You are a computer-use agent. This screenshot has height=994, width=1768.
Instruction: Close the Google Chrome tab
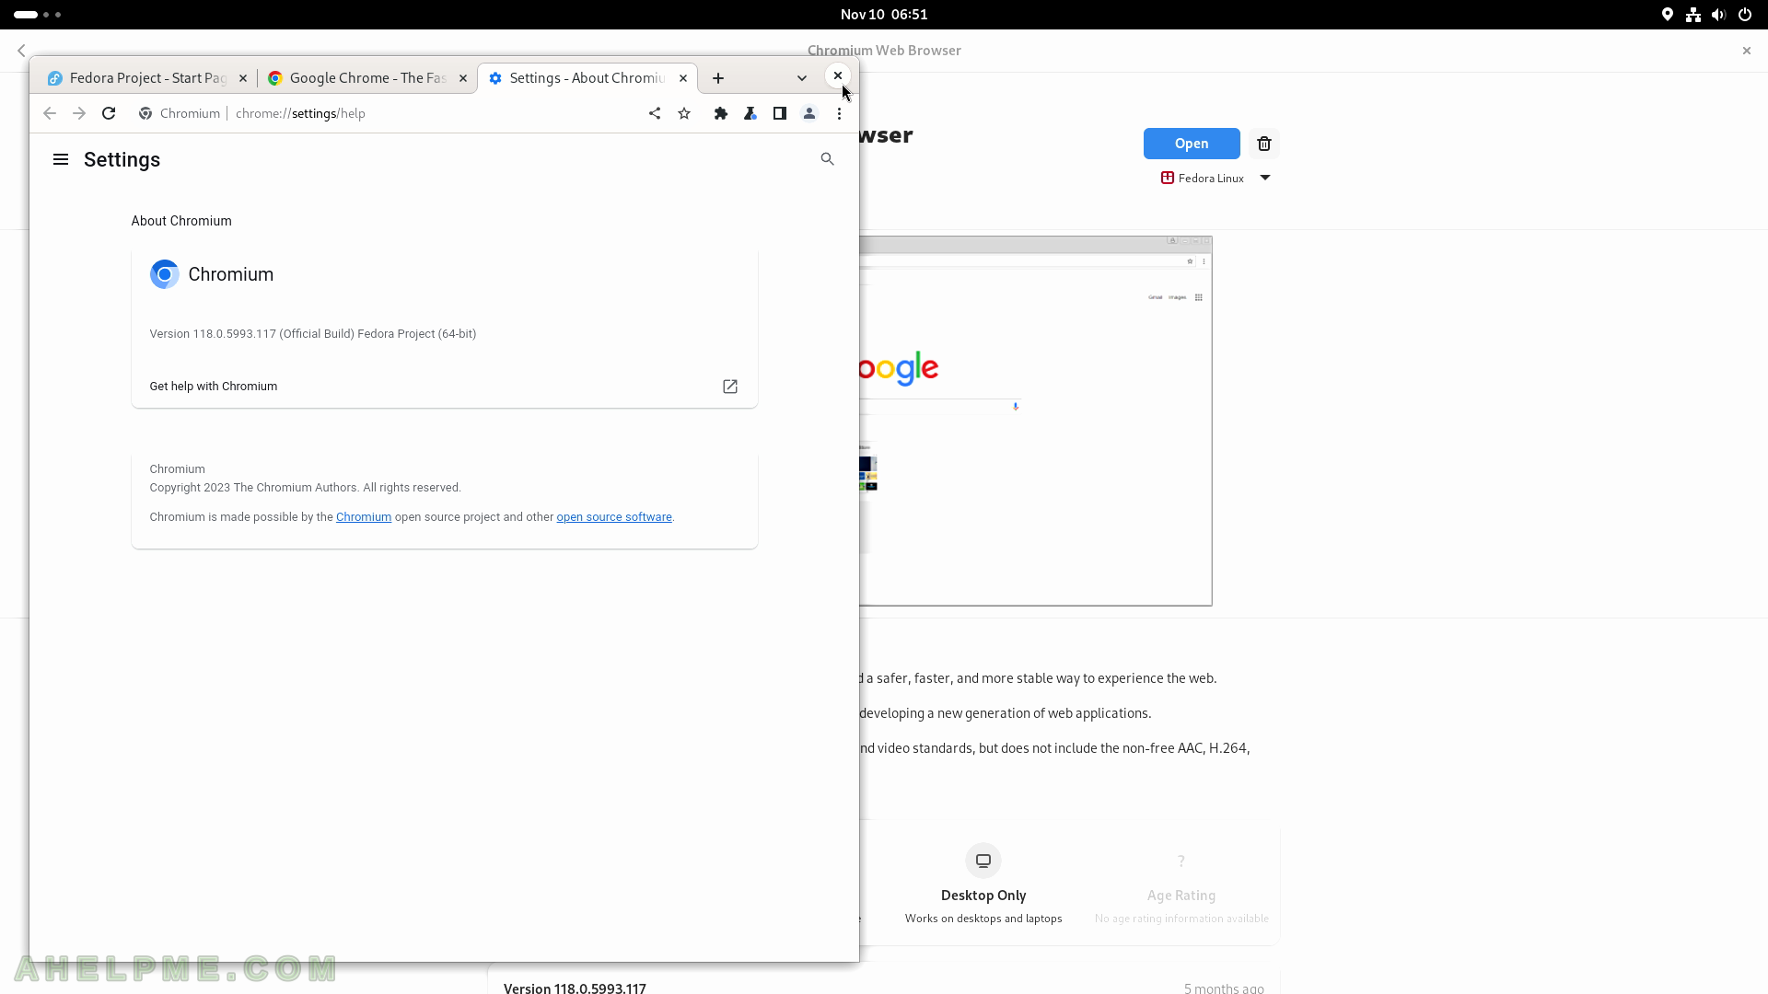(463, 78)
